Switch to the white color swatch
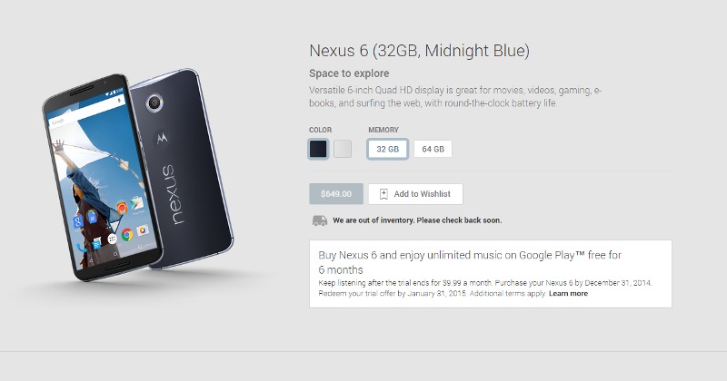Viewport: 727px width, 381px height. 343,149
